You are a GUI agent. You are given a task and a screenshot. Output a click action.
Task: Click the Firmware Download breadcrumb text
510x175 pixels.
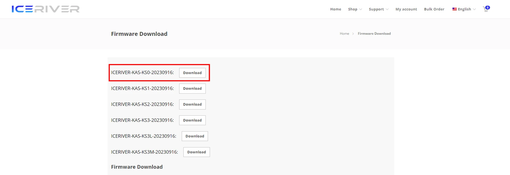point(374,34)
